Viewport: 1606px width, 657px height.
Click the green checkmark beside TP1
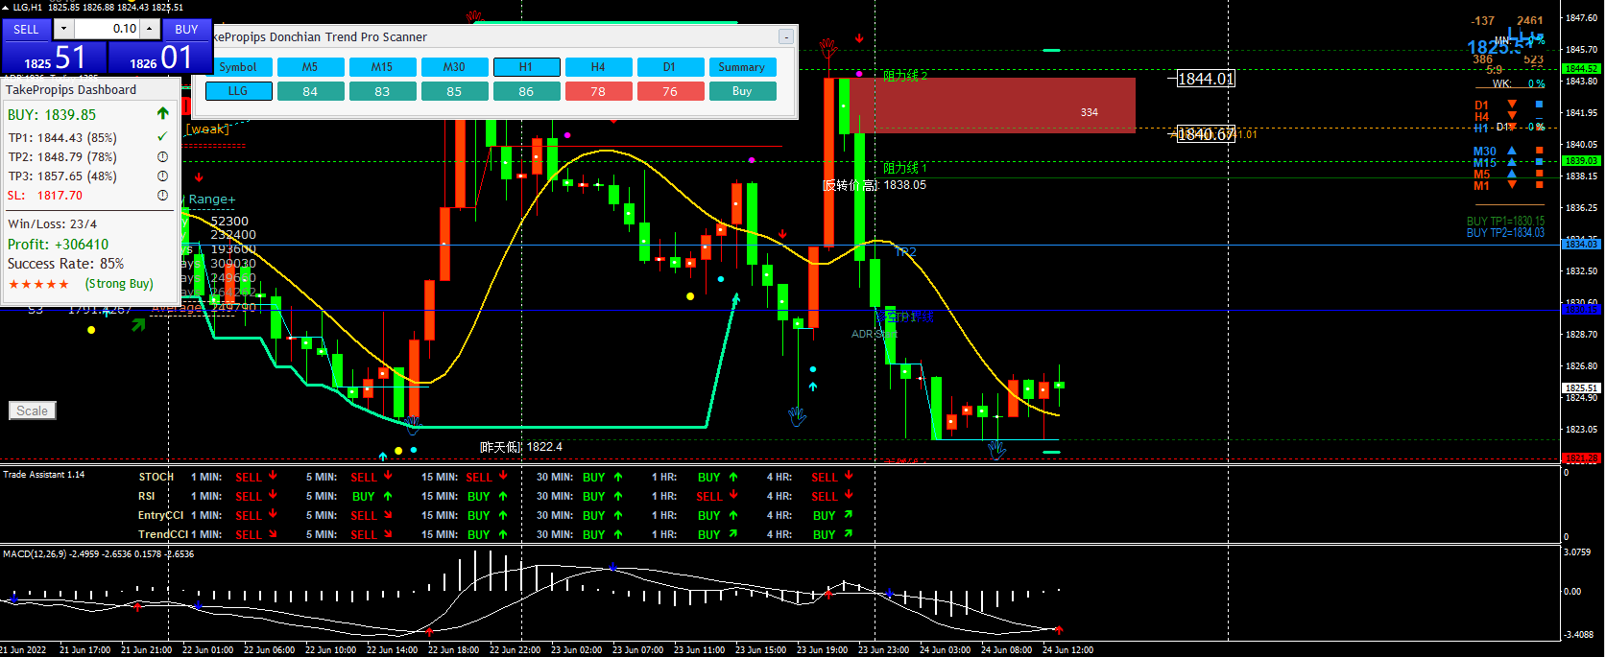tap(162, 137)
